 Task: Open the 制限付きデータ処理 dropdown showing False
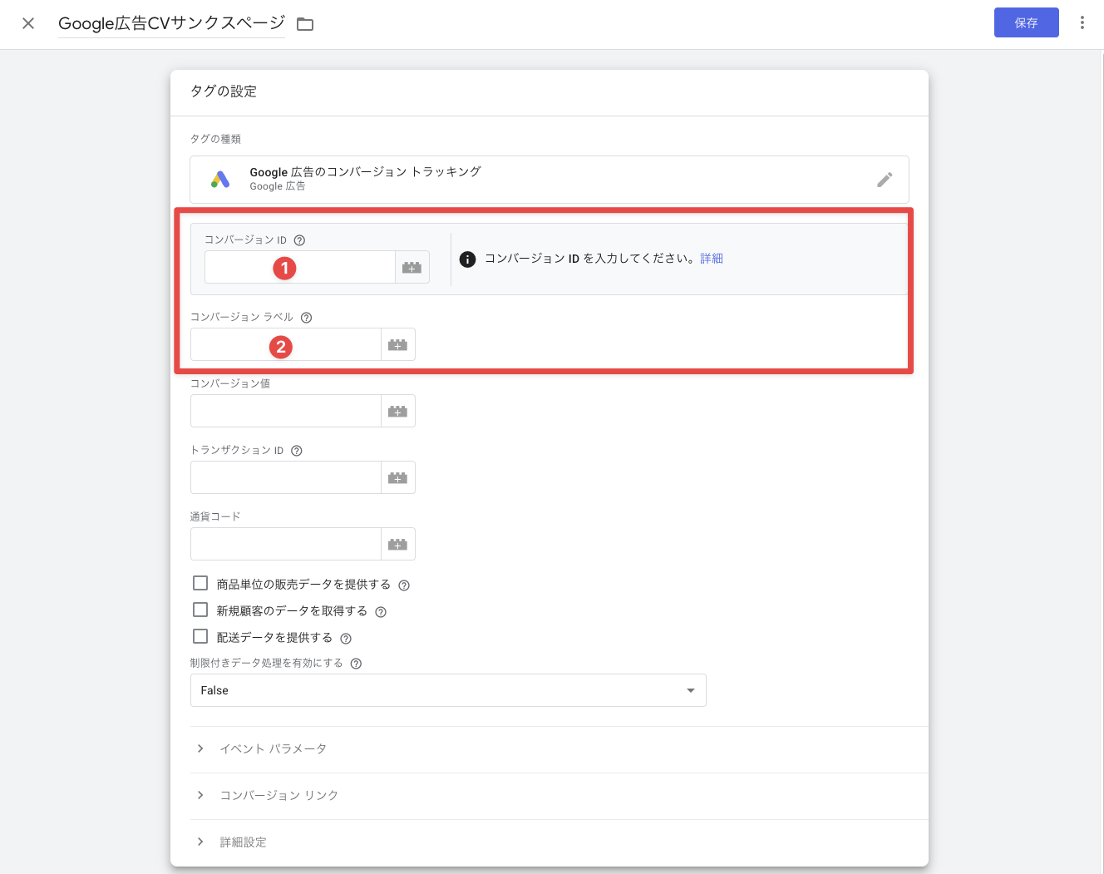448,690
